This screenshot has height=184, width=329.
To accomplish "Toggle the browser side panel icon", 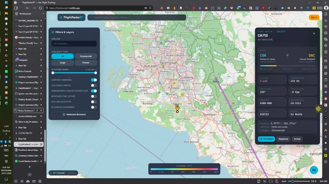I will click(x=16, y=8).
